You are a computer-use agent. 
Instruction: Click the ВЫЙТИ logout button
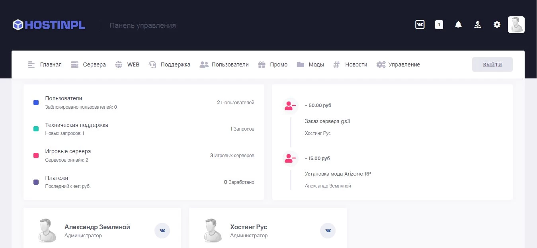pyautogui.click(x=492, y=64)
